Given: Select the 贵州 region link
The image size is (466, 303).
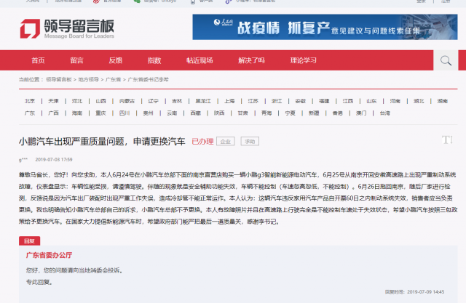Looking at the screenshot, I should click(x=148, y=113).
